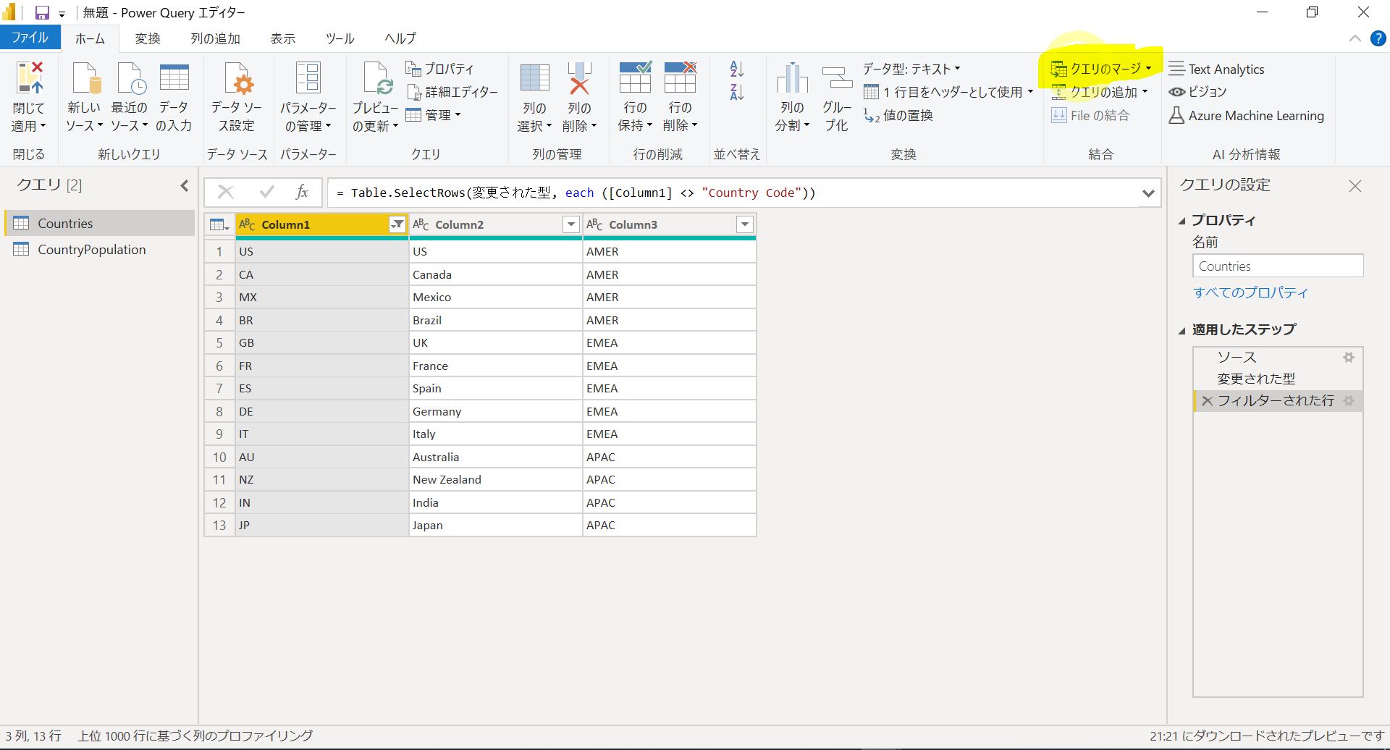Sort descending with the Z-A icon
The width and height of the screenshot is (1390, 750).
(737, 92)
